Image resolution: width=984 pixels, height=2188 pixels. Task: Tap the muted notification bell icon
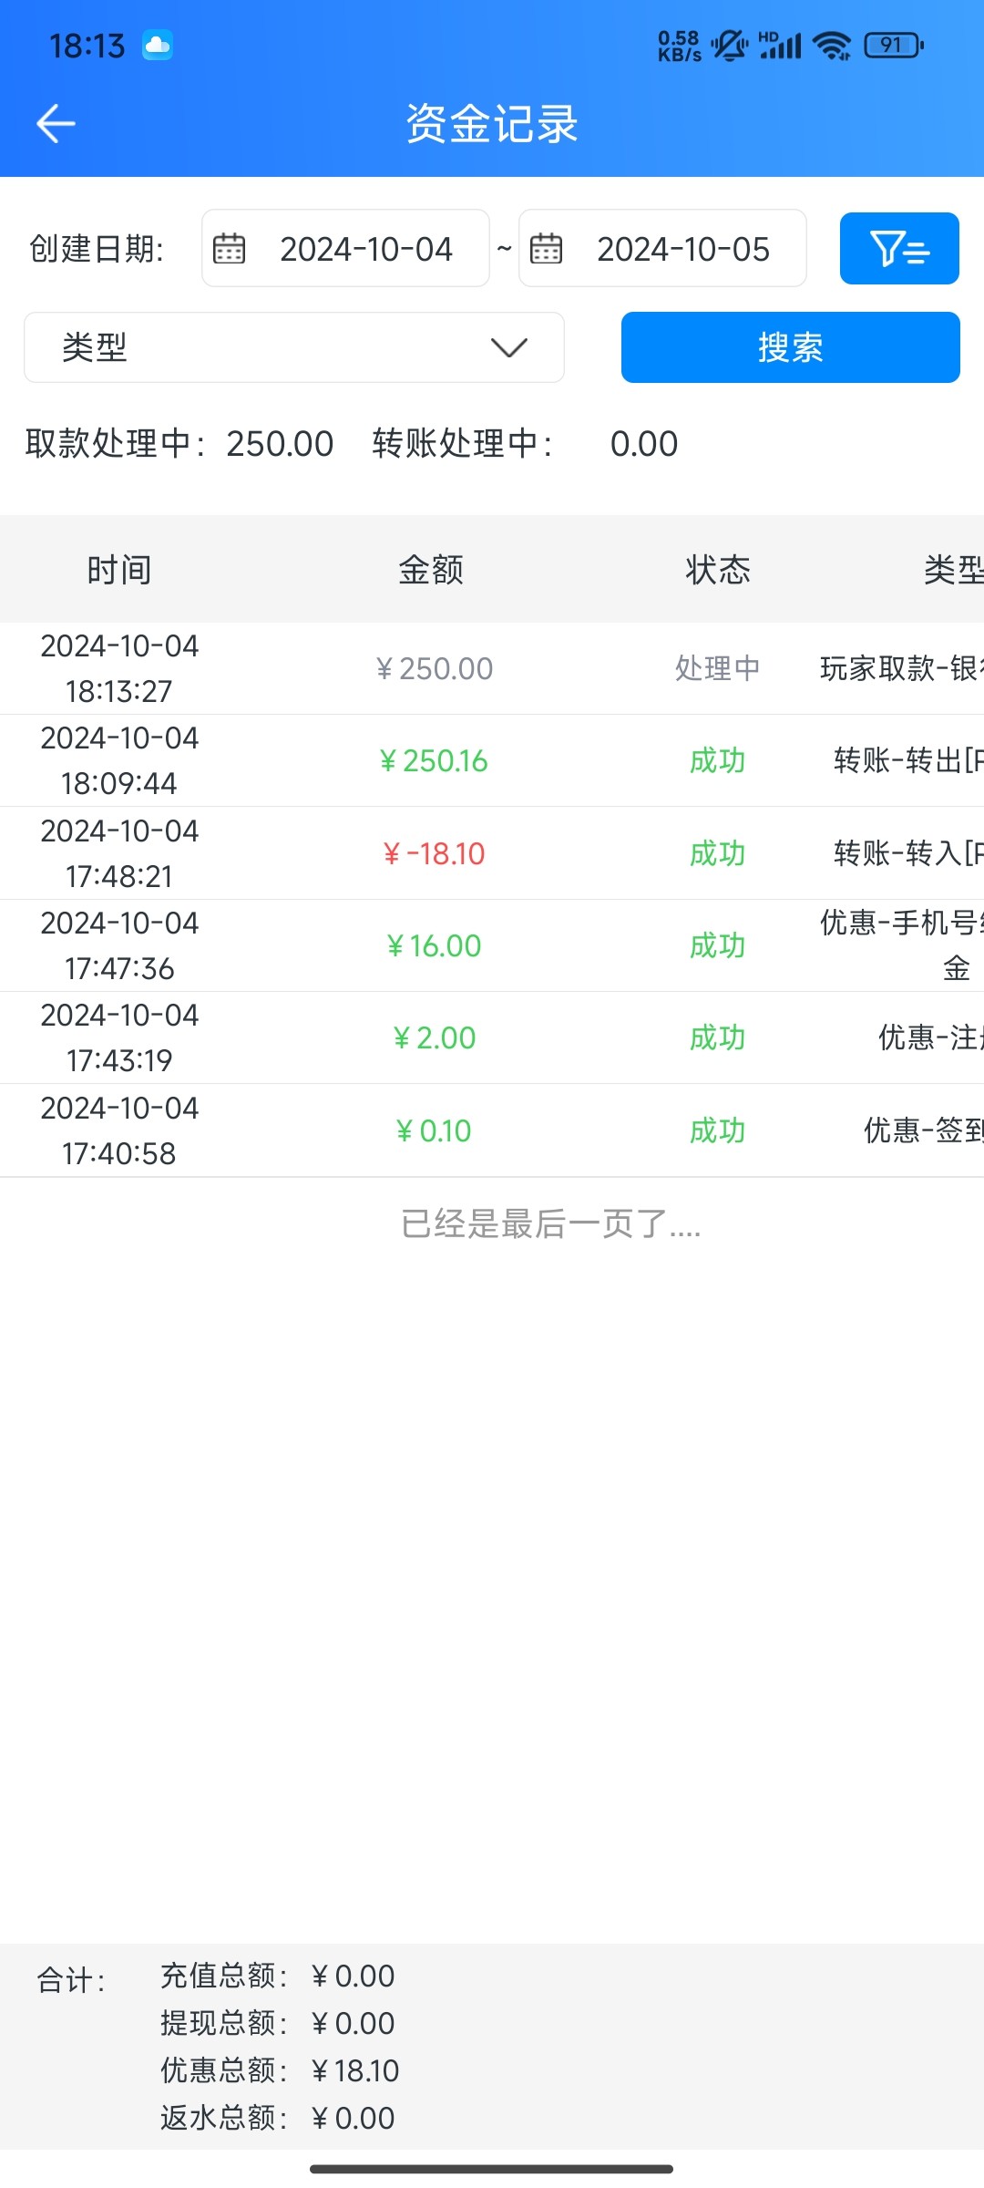point(729,45)
